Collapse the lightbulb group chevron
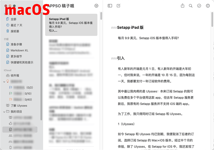Screen dimensions: 214x150 pyautogui.click(x=4, y=82)
